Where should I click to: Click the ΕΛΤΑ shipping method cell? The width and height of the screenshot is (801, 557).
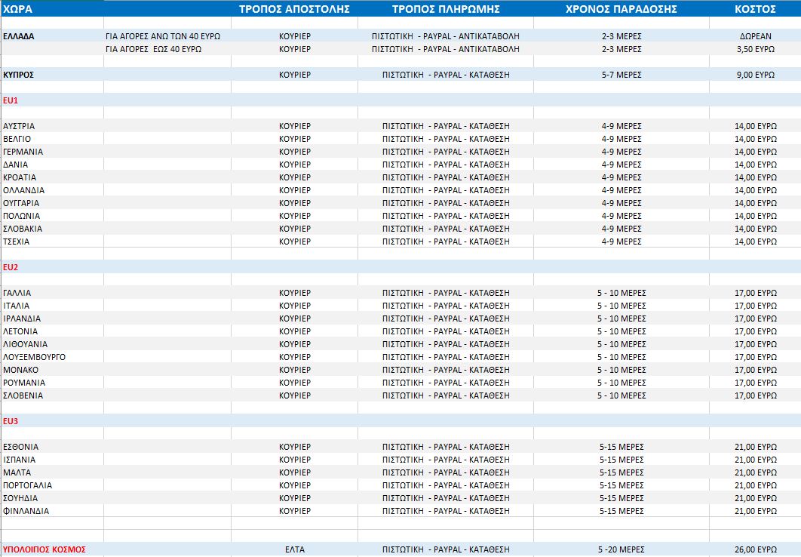point(295,549)
